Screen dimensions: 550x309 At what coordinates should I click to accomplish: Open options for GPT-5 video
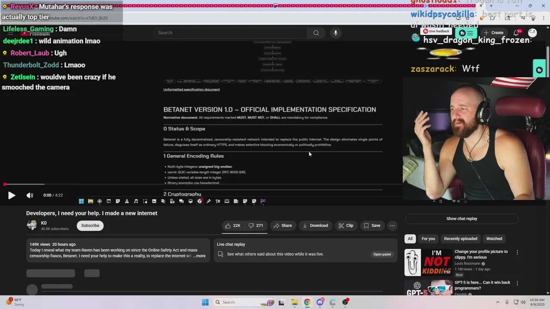[x=517, y=283]
